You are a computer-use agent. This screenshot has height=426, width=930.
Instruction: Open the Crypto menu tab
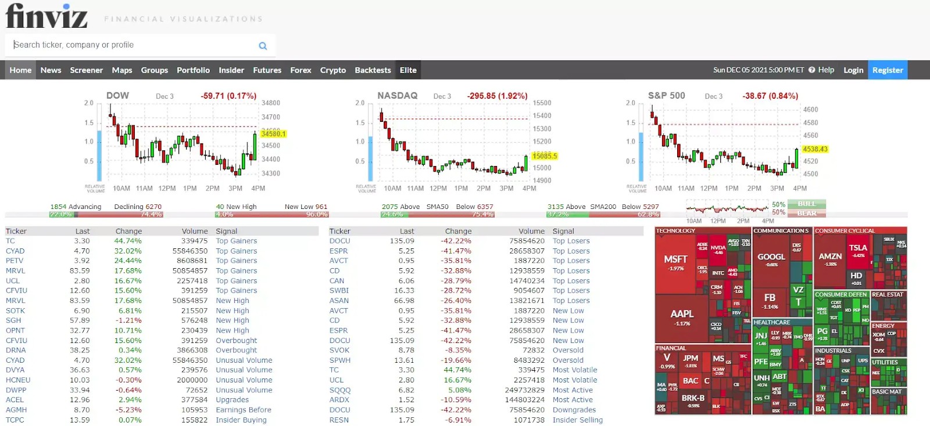click(332, 70)
